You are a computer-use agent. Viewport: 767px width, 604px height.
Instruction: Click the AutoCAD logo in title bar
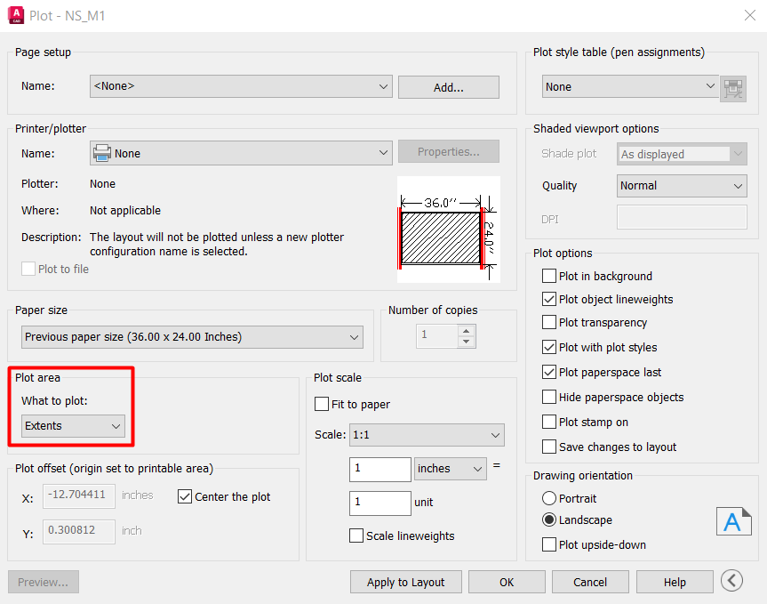pyautogui.click(x=14, y=15)
